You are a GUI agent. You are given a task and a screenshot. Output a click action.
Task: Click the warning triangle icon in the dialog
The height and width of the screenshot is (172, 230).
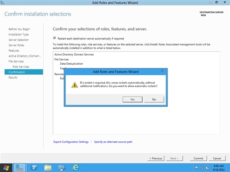[75, 85]
